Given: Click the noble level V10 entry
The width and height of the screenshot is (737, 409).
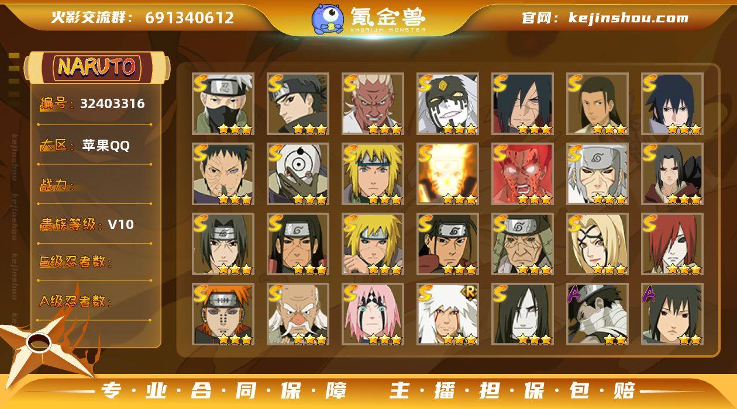Looking at the screenshot, I should pyautogui.click(x=87, y=224).
